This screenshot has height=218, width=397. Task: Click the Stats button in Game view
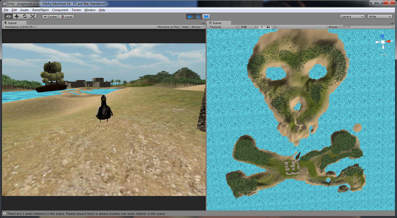(x=185, y=27)
